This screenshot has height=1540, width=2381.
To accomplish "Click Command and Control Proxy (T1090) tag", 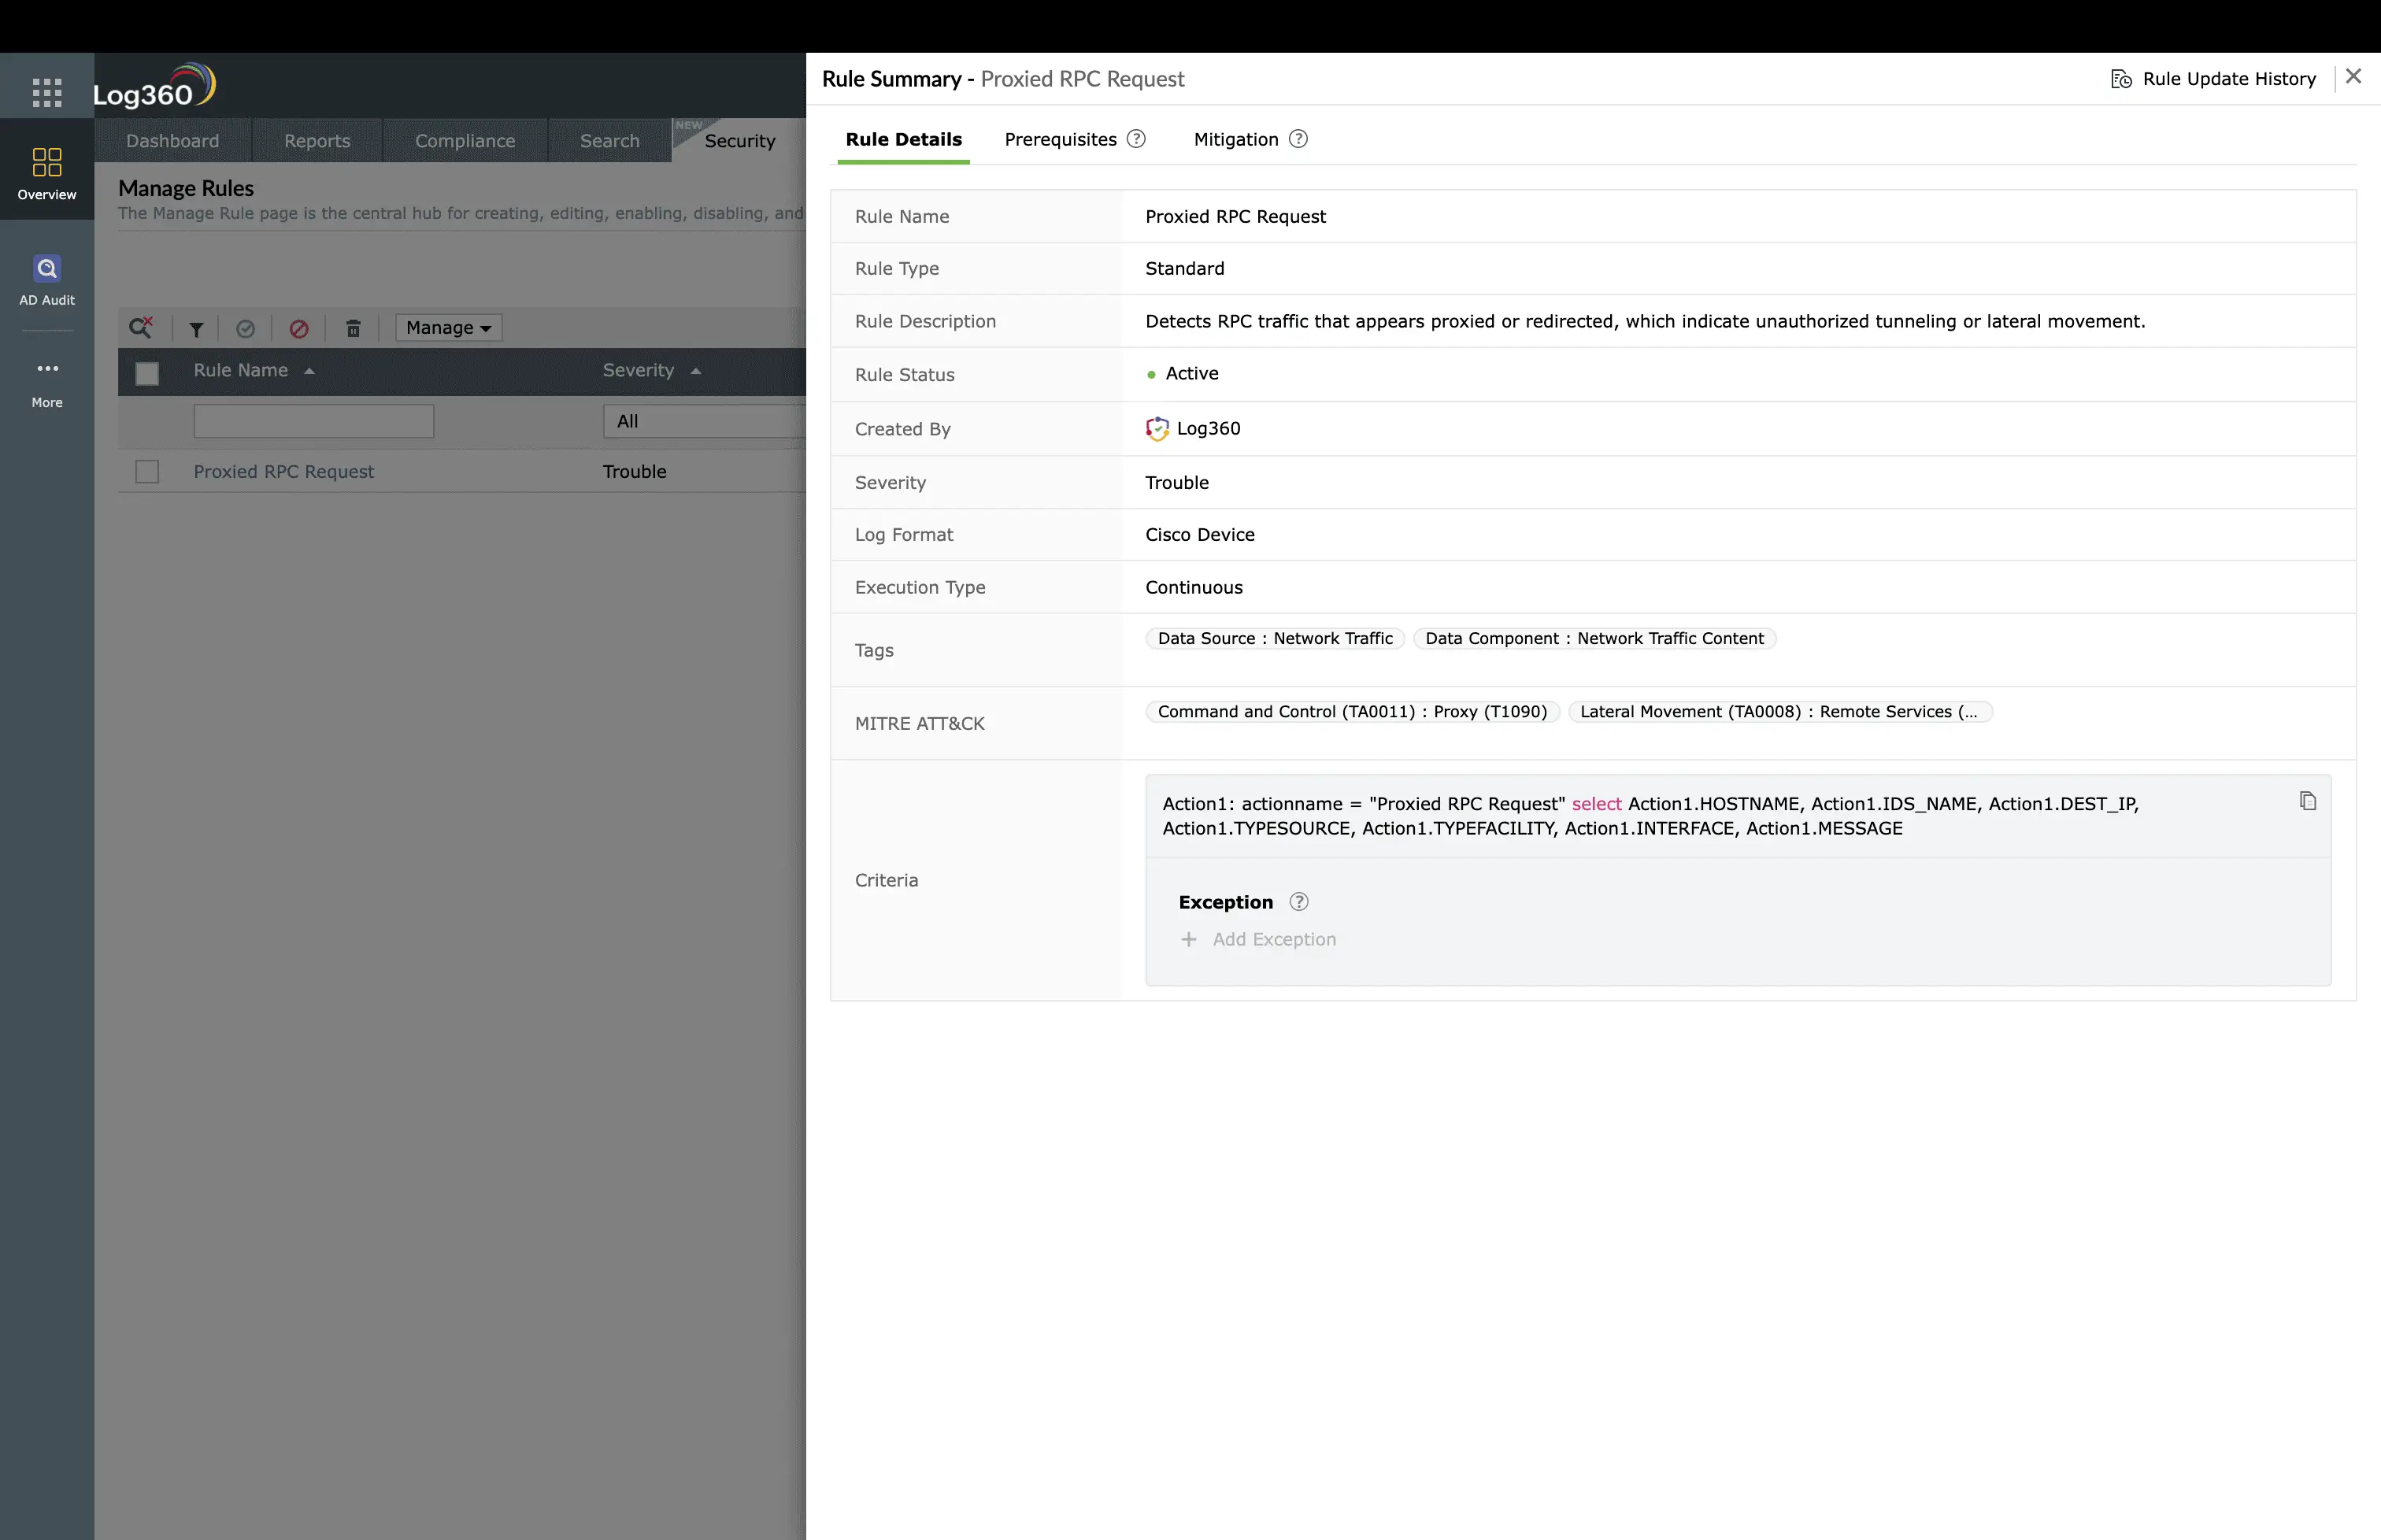I will coord(1352,712).
